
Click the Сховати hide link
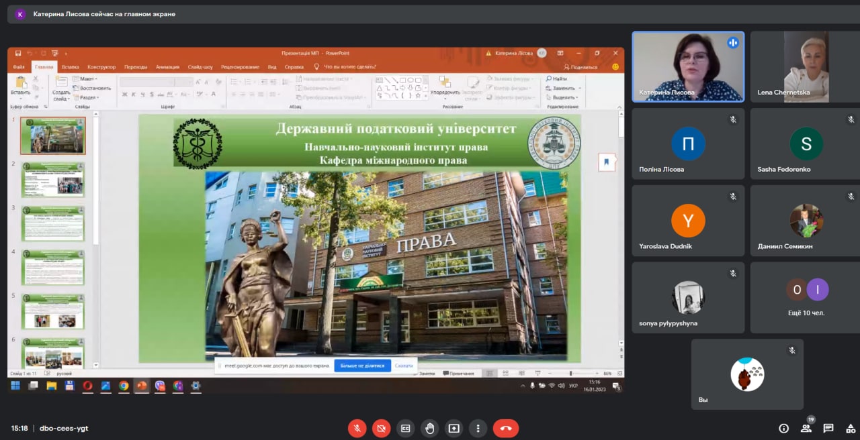pos(404,366)
